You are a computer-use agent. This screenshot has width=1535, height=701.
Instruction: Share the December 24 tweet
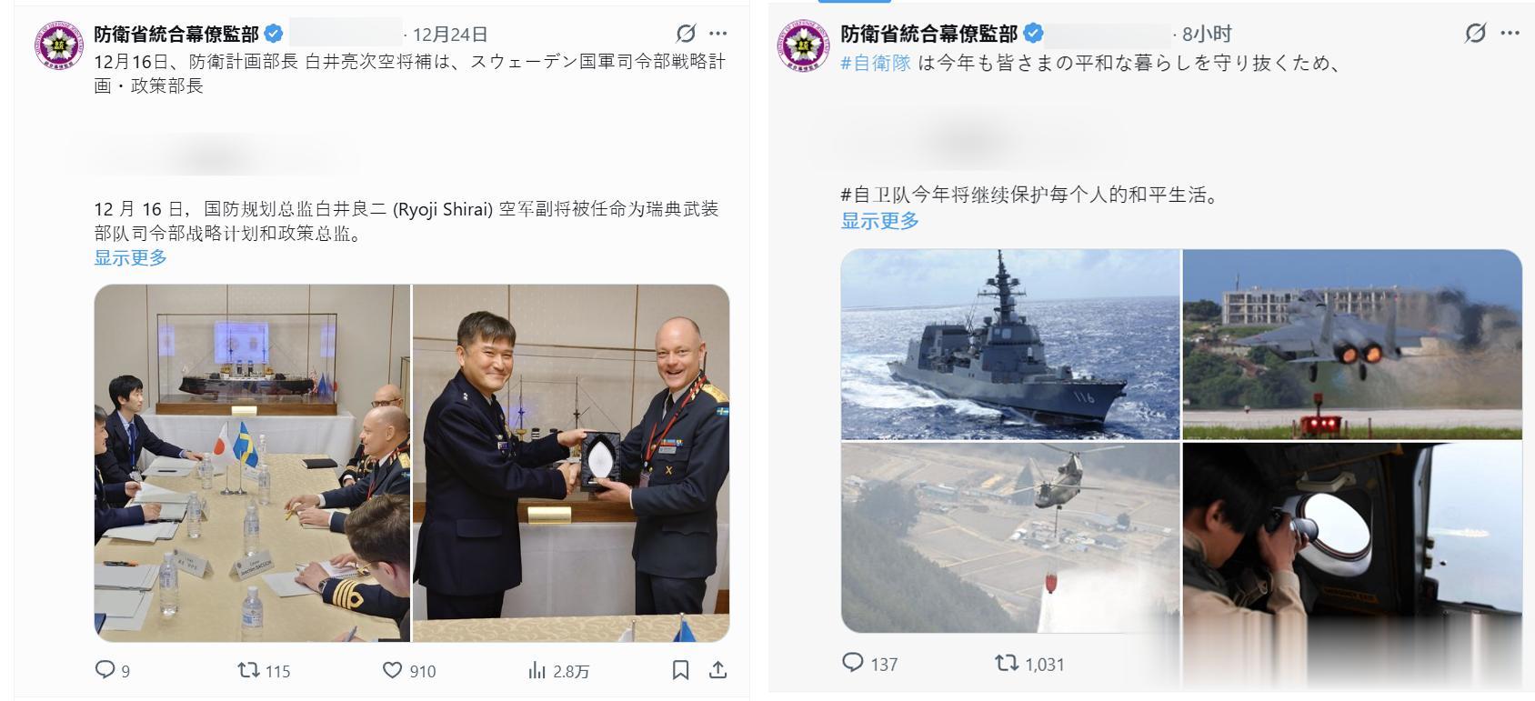point(717,670)
